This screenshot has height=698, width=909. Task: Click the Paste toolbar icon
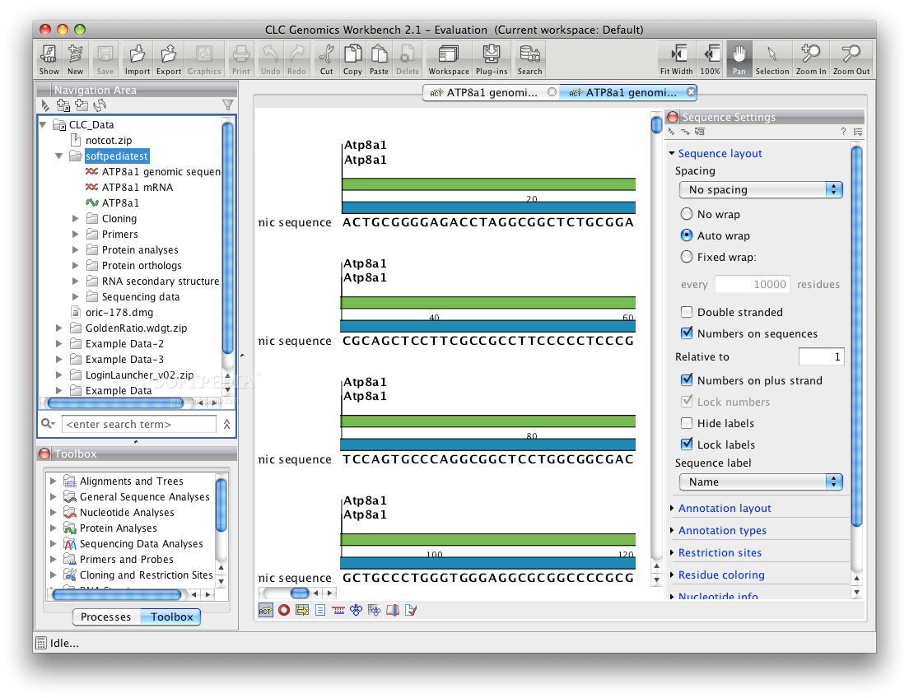[x=379, y=58]
